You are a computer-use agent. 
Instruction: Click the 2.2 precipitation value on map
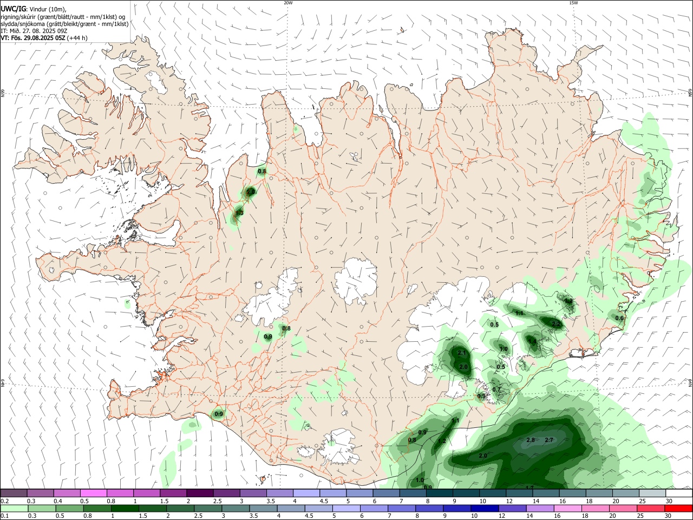[555, 324]
